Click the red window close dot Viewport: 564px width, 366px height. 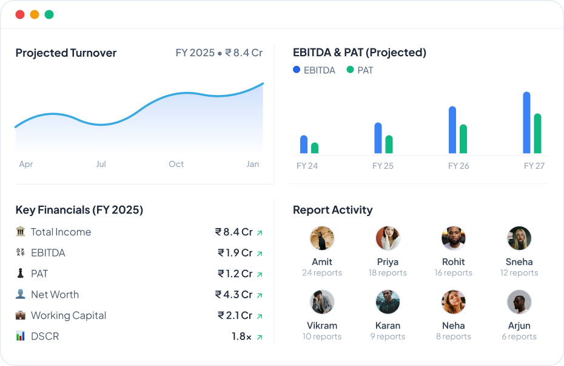coord(20,15)
